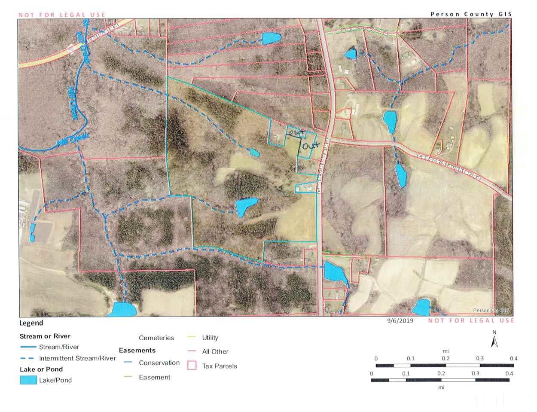This screenshot has height=412, width=537.
Task: Click the pink All Other legend line
Action: click(x=192, y=351)
